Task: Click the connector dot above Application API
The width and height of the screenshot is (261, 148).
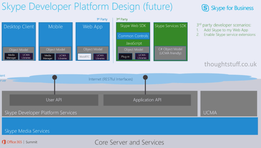Action: pos(145,78)
